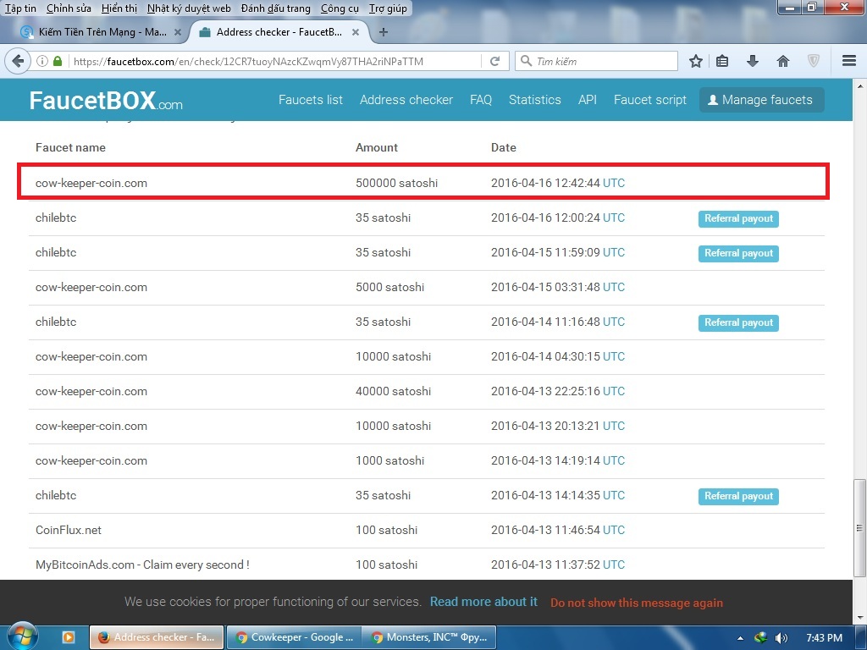This screenshot has width=867, height=650.
Task: Click Read more about it link
Action: (x=483, y=602)
